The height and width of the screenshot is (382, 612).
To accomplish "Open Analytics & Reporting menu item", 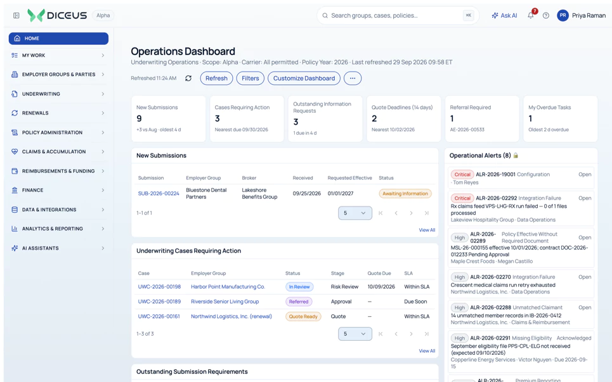I will (x=58, y=229).
